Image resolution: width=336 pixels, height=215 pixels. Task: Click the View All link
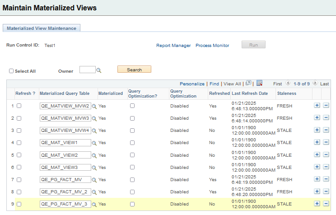pyautogui.click(x=232, y=84)
